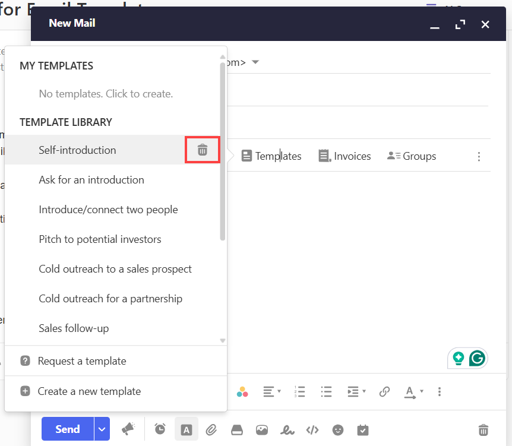Open the Groups toolbar option
The image size is (512, 446).
pos(412,156)
